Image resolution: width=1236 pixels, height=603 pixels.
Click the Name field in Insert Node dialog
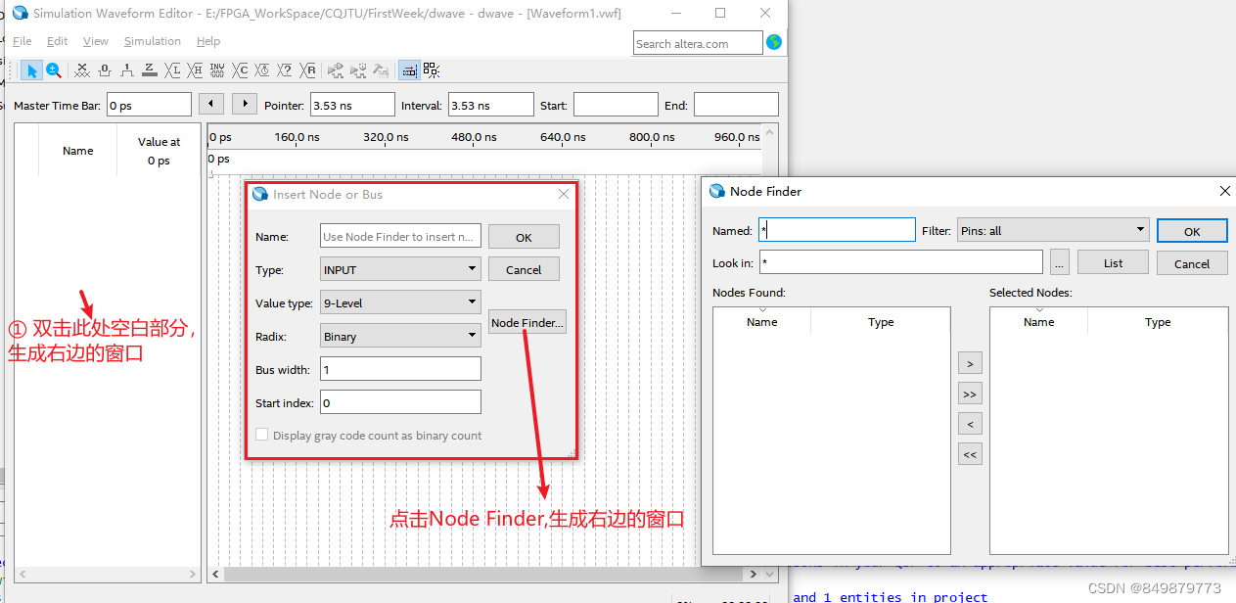pos(400,236)
